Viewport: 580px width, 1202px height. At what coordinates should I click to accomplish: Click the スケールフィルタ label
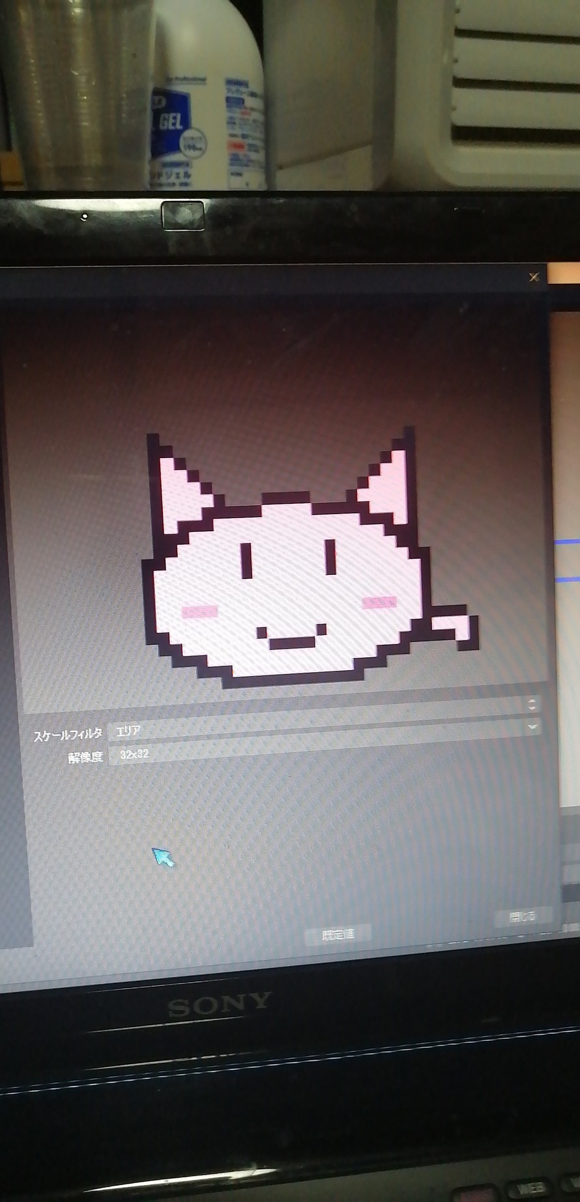pos(68,735)
